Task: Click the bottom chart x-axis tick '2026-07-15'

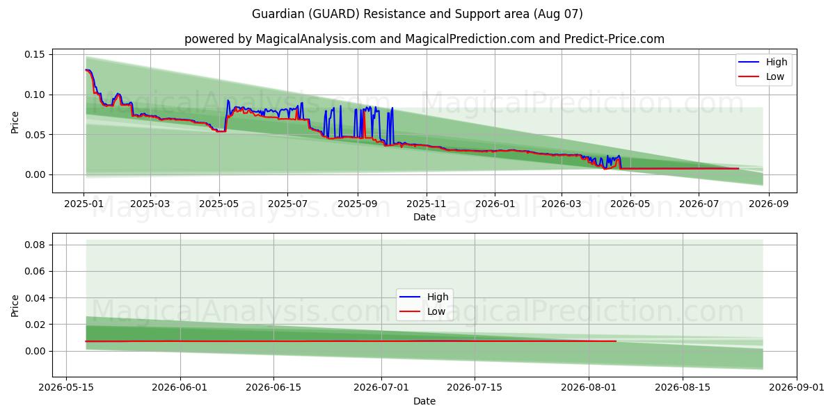Action: coord(475,388)
